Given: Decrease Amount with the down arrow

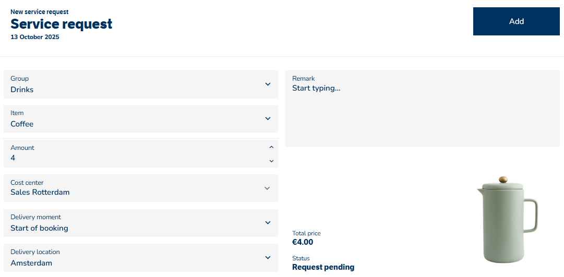Looking at the screenshot, I should point(271,161).
